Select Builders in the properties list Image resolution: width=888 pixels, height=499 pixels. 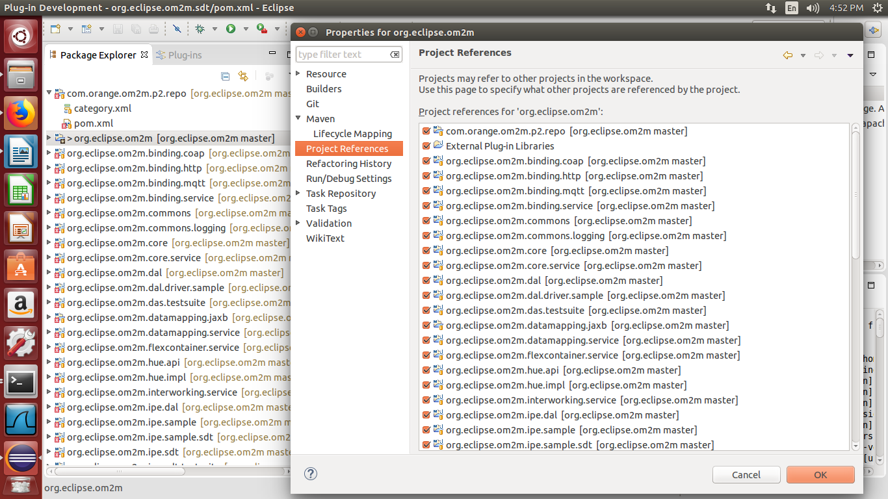324,89
